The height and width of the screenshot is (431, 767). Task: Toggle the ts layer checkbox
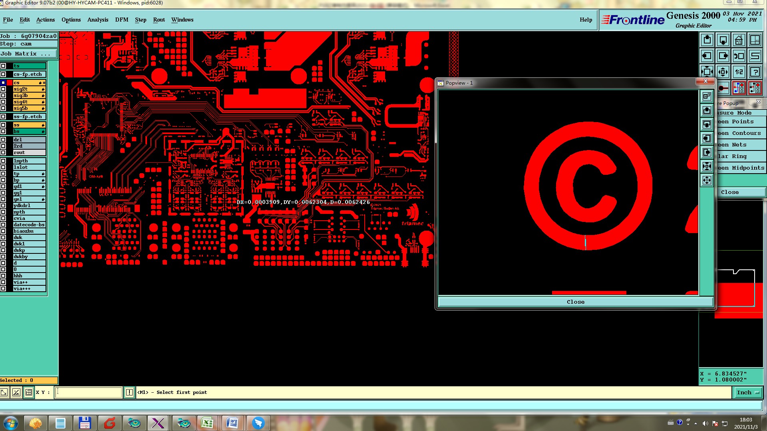3,66
